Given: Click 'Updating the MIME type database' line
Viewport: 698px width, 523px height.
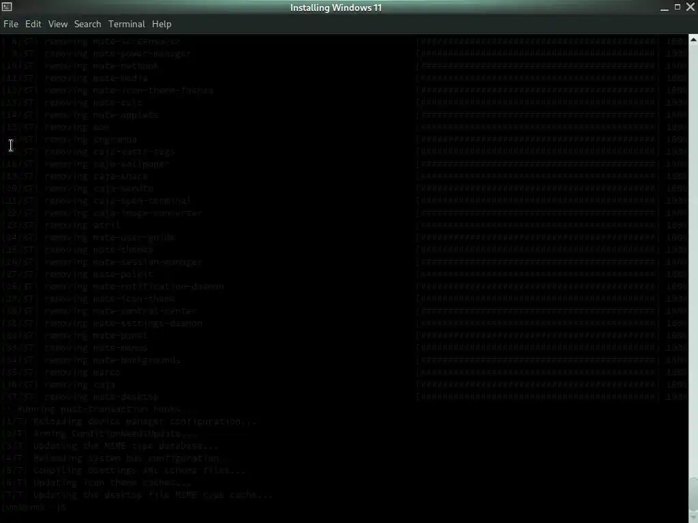Looking at the screenshot, I should (x=110, y=445).
